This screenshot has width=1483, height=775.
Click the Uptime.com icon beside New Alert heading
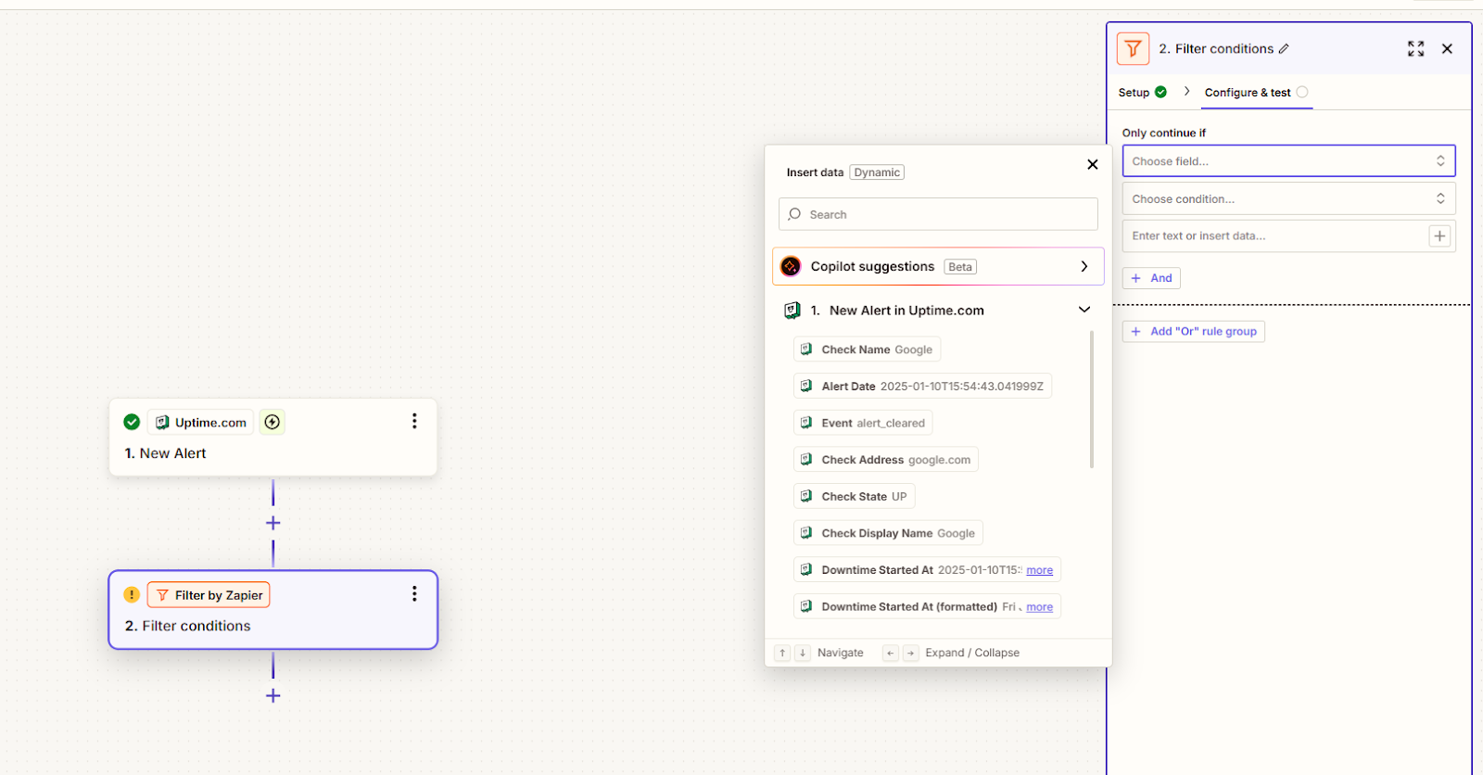coord(792,311)
